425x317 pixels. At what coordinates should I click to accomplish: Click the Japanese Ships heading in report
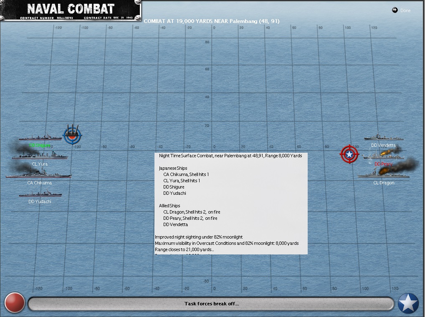click(x=173, y=169)
